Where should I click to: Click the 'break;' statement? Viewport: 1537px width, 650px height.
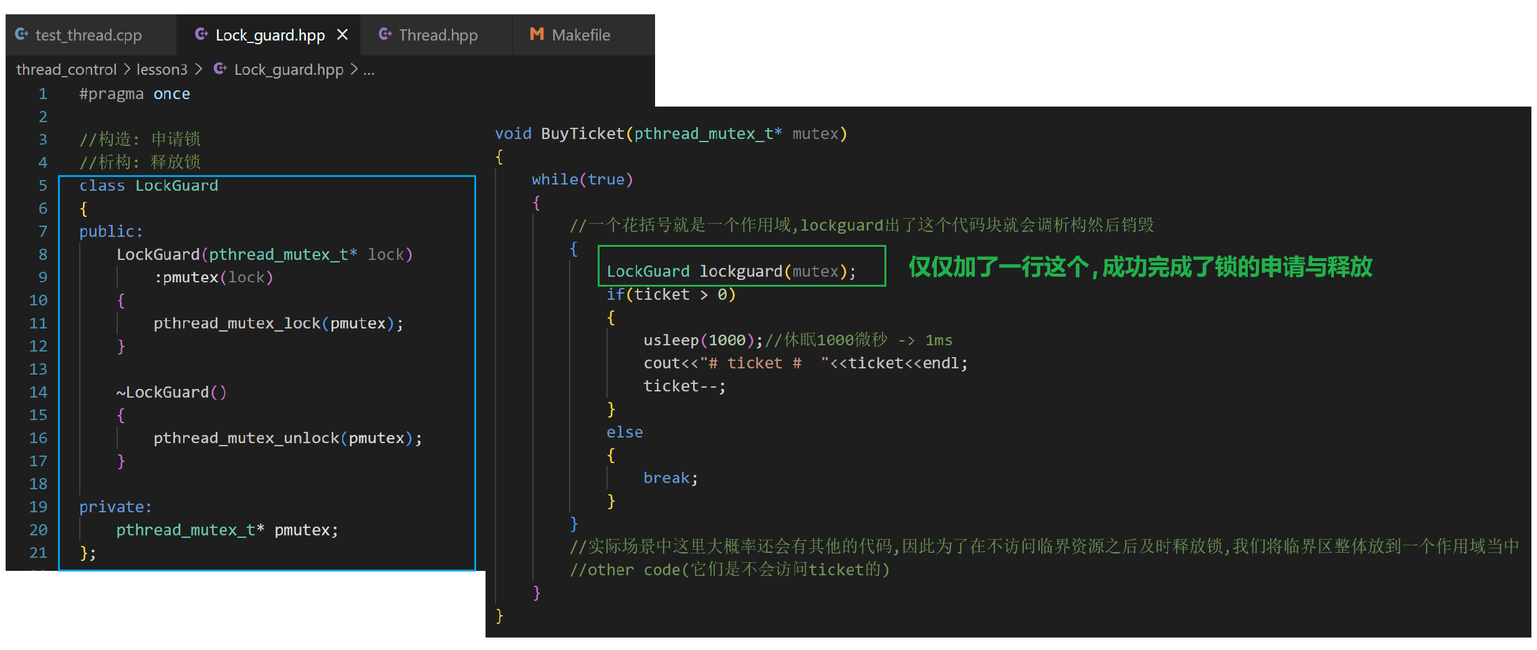pyautogui.click(x=671, y=478)
